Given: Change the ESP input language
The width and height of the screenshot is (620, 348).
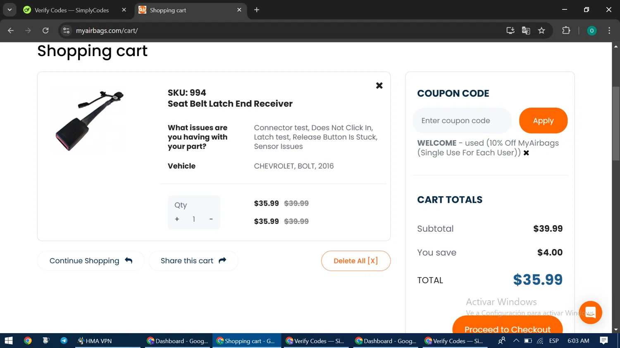Looking at the screenshot, I should 554,341.
